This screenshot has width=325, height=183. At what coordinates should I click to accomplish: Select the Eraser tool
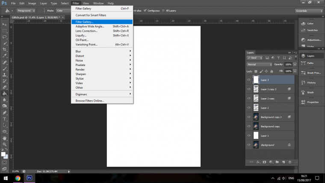(4, 87)
